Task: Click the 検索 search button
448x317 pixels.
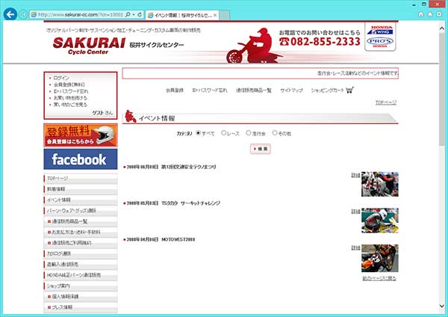Action: (261, 149)
